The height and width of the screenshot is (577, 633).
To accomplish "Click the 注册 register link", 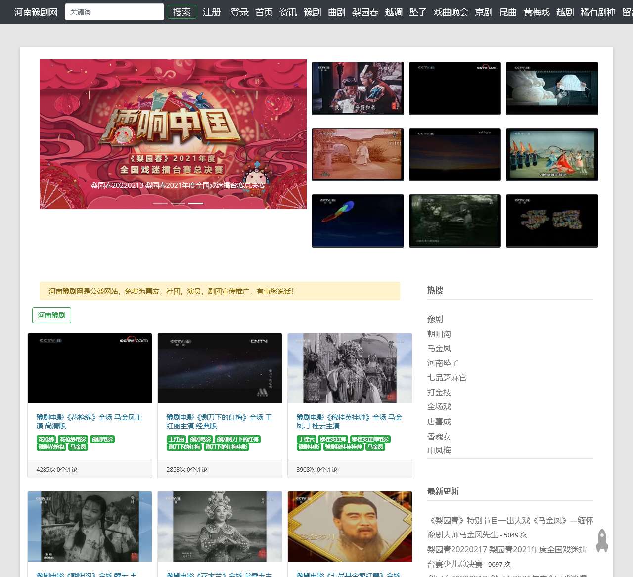I will pos(212,12).
